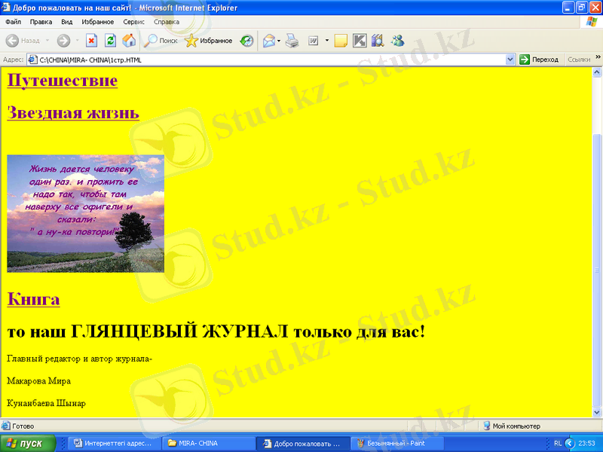Click the yellow note toolbar icon
The image size is (603, 452).
click(341, 41)
